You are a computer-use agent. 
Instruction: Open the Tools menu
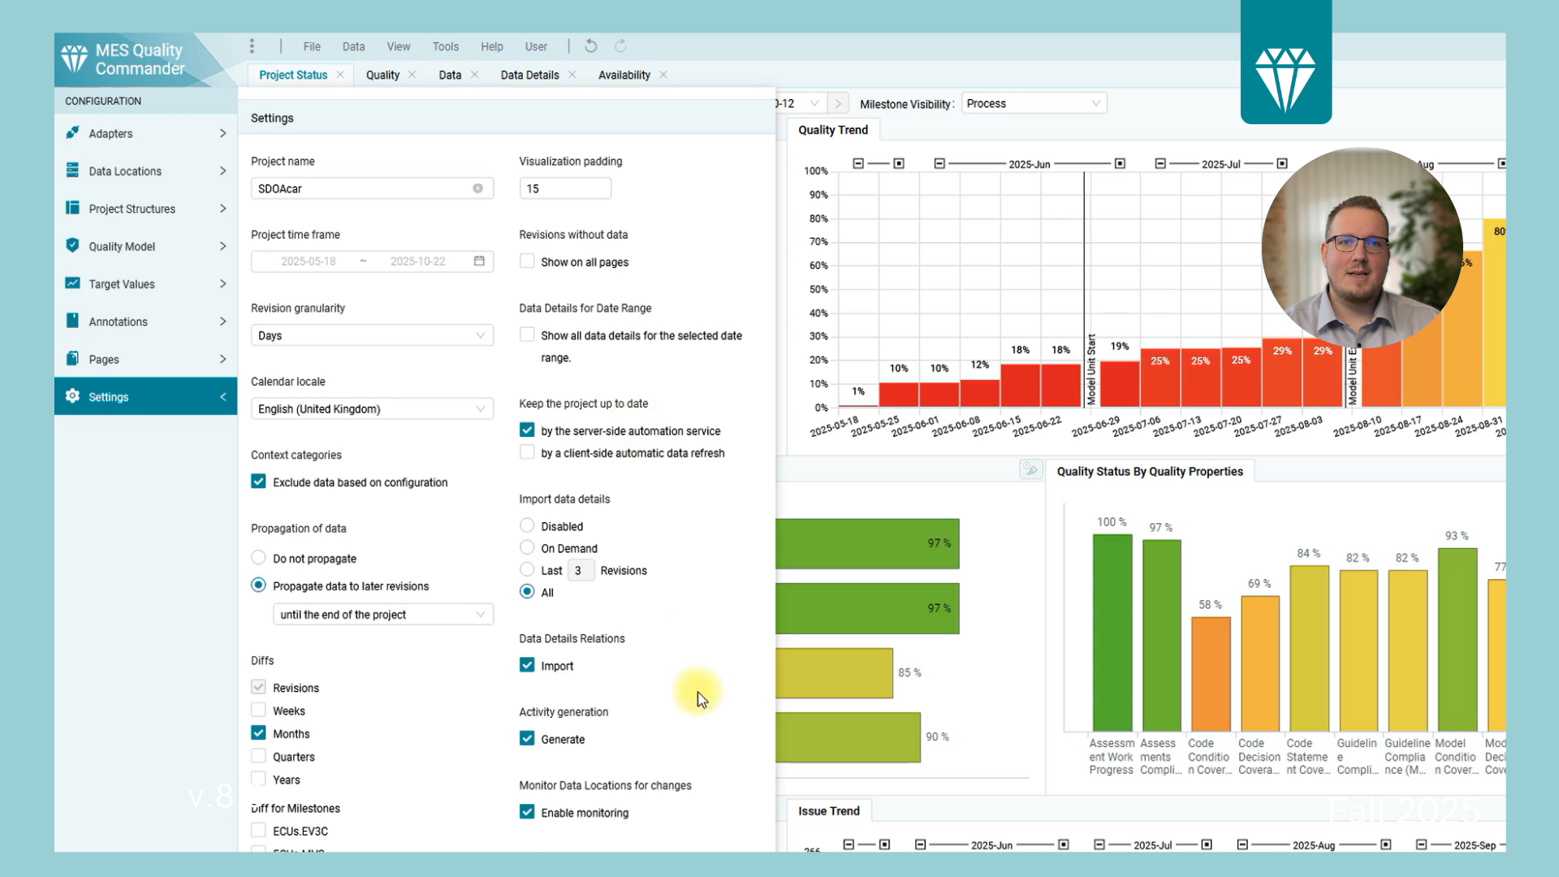click(x=445, y=46)
